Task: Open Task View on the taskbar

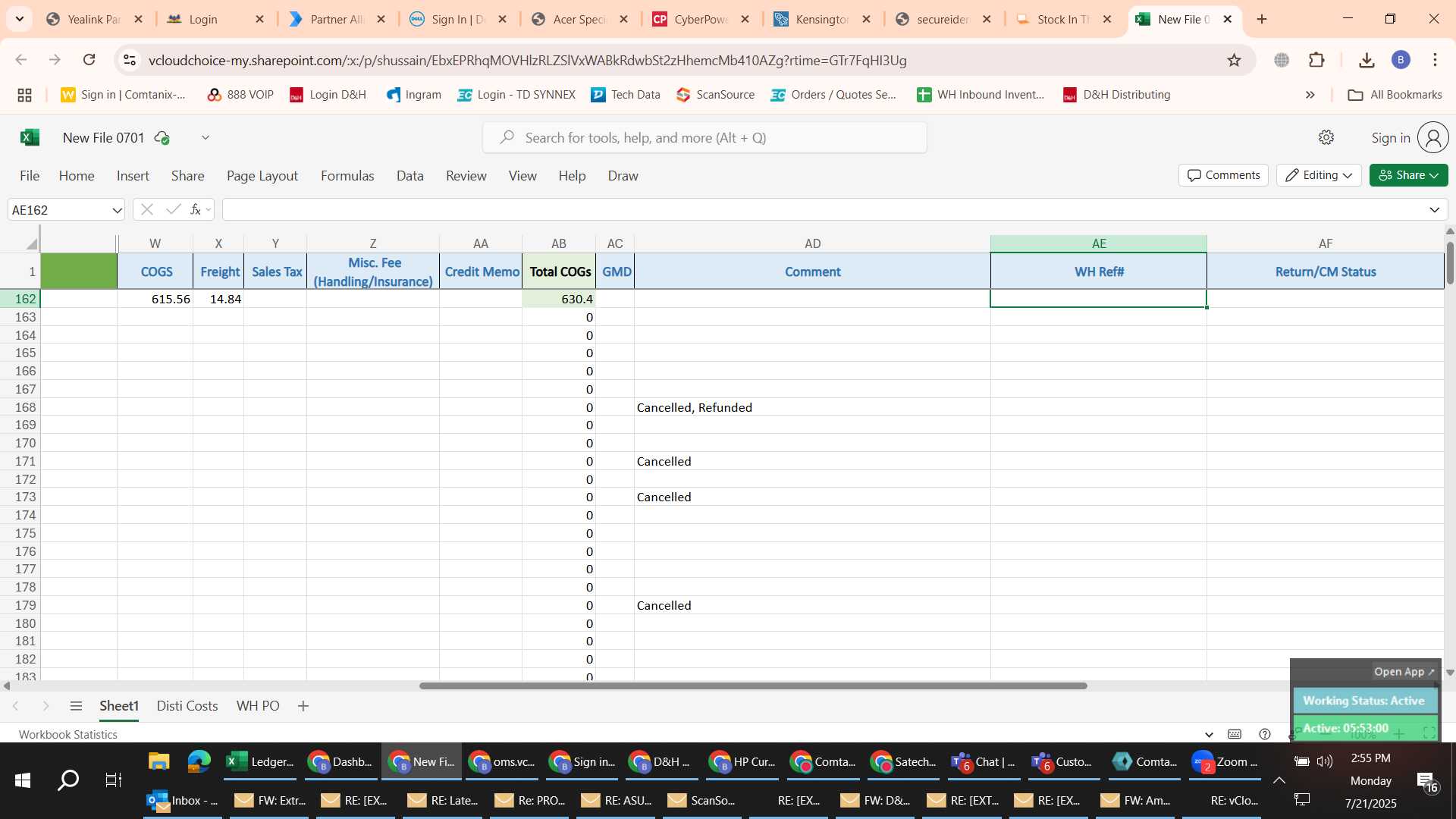Action: 113,780
